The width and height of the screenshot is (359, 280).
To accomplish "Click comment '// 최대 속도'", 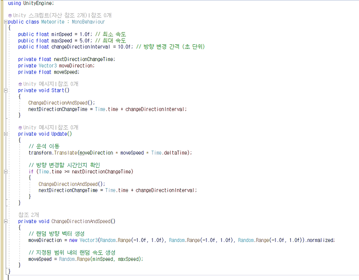I will 110,41.
